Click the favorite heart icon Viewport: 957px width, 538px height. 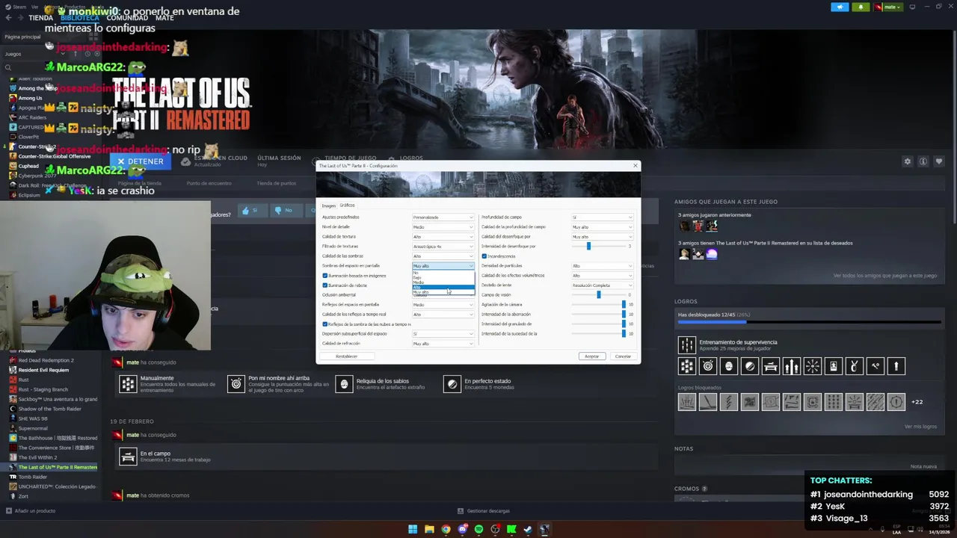pyautogui.click(x=939, y=161)
